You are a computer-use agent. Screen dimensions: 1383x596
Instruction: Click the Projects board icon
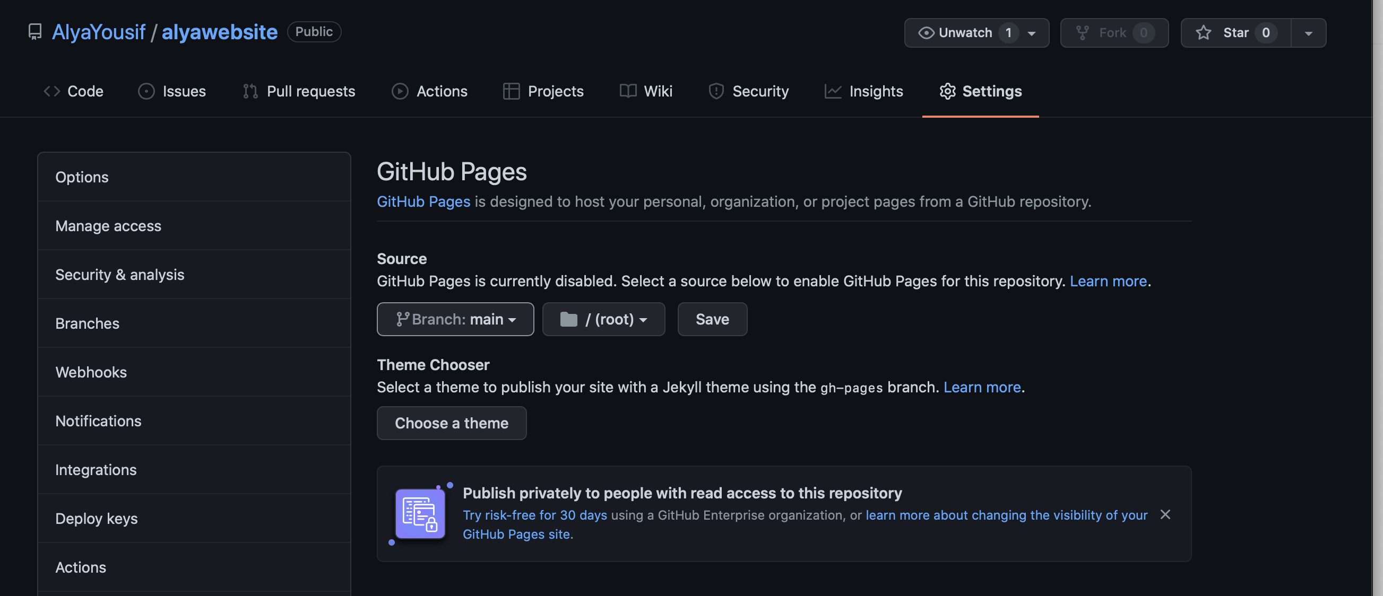tap(511, 91)
